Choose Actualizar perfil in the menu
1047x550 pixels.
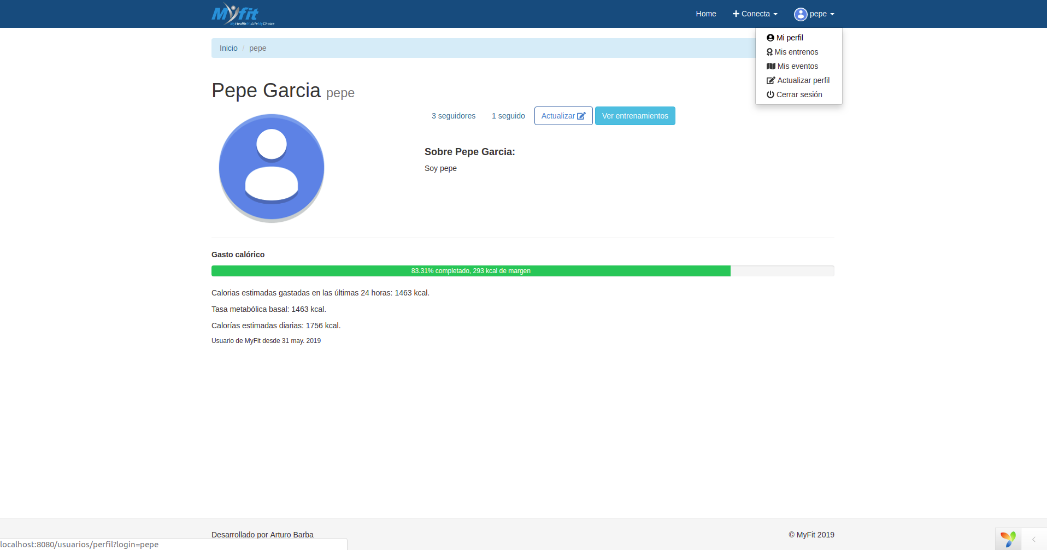[798, 80]
